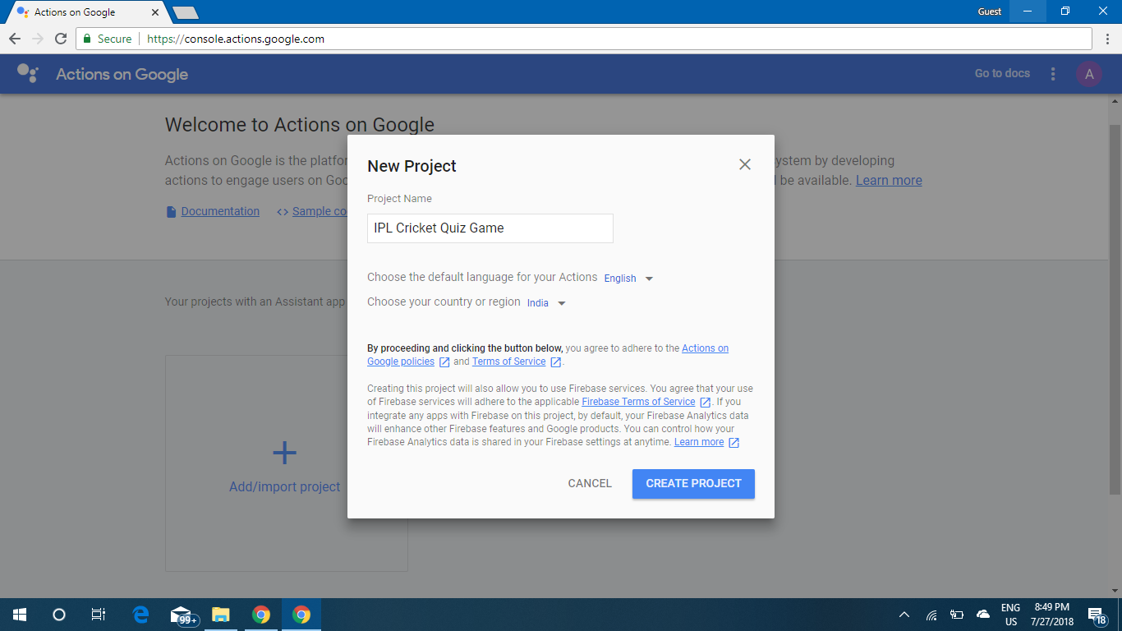The image size is (1122, 631).
Task: Click external link icon after Google policies
Action: tap(444, 362)
